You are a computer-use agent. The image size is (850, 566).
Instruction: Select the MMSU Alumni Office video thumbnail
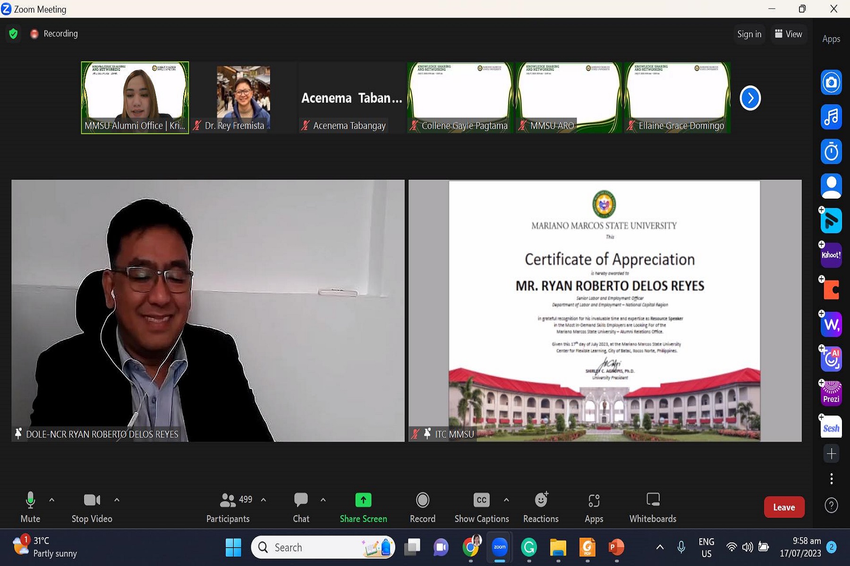[135, 98]
